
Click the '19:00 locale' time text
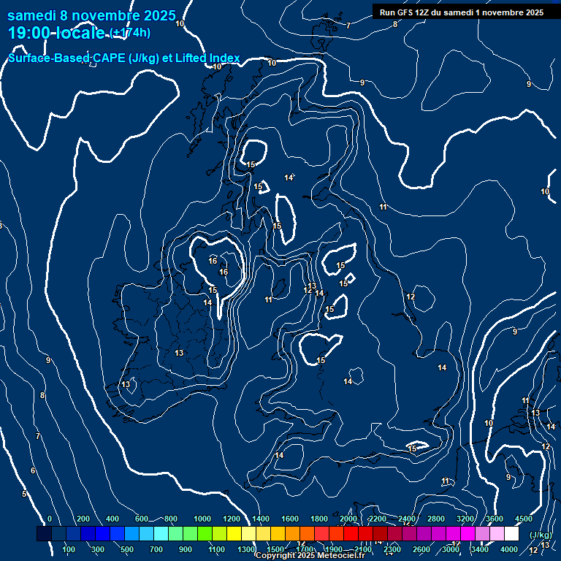pyautogui.click(x=56, y=33)
